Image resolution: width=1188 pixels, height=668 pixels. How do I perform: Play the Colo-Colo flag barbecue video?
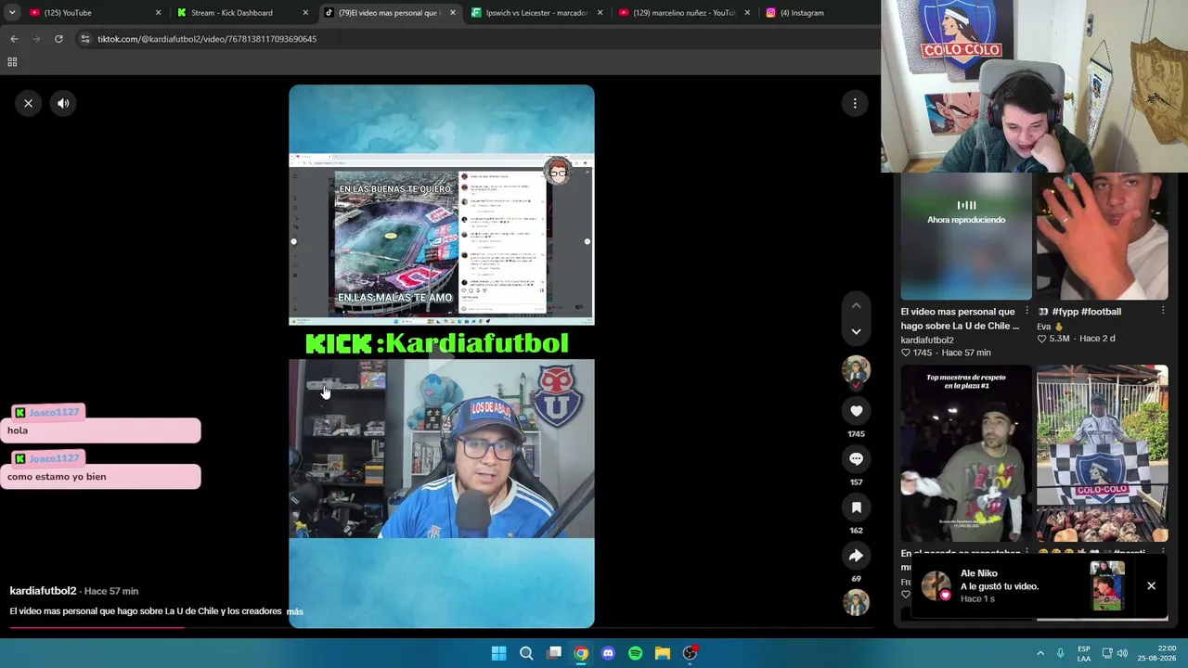pos(1103,454)
